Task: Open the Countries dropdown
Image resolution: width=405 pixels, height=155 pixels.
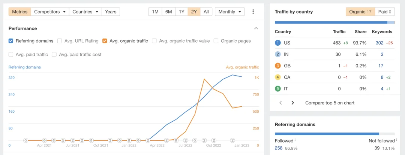Action: (85, 12)
